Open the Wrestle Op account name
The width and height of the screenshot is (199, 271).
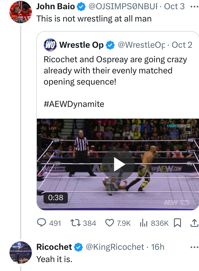(x=81, y=45)
